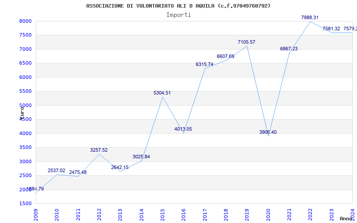Click the 3025.84 data label
This screenshot has height=223, width=357.
click(141, 157)
